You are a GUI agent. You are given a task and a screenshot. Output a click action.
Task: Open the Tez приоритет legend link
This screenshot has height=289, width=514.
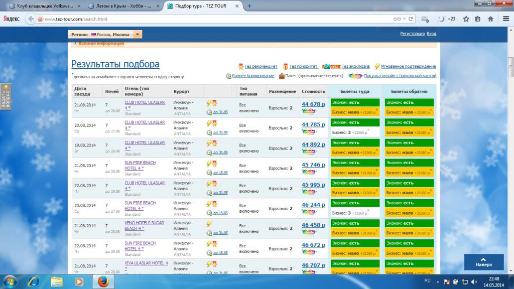(x=303, y=66)
